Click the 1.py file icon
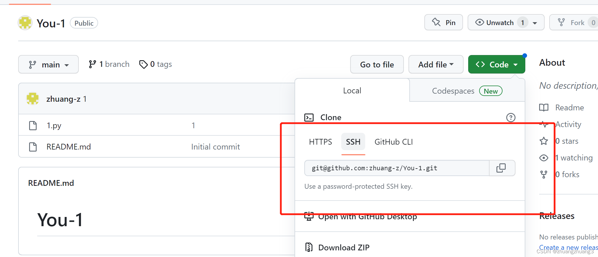 tap(33, 125)
